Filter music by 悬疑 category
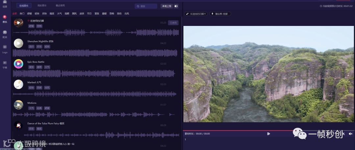The width and height of the screenshot is (355, 150). point(104,13)
